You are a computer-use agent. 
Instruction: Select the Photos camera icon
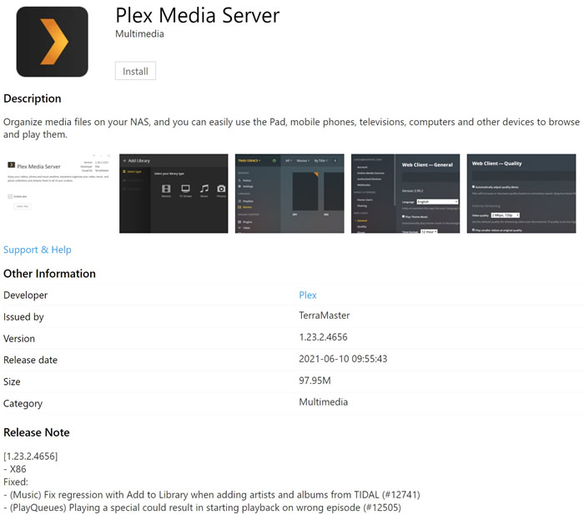point(221,189)
